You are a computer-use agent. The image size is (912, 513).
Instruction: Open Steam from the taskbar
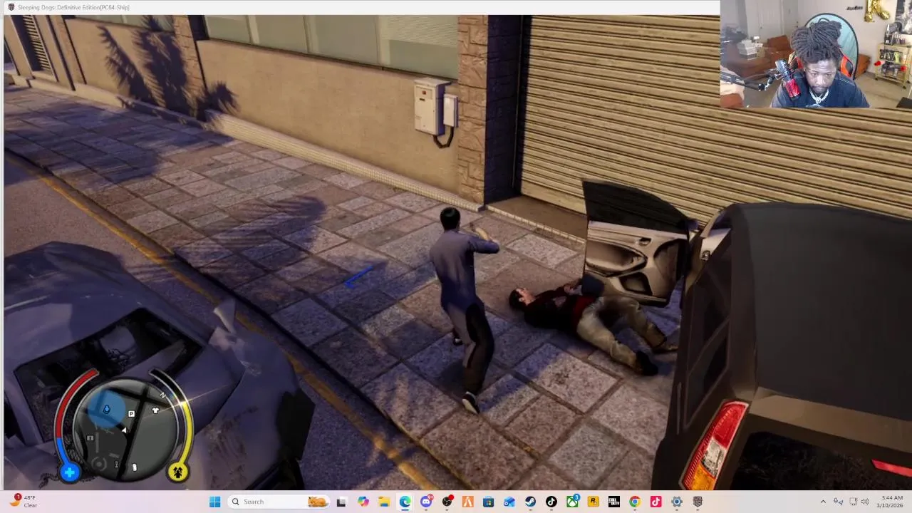pyautogui.click(x=530, y=502)
